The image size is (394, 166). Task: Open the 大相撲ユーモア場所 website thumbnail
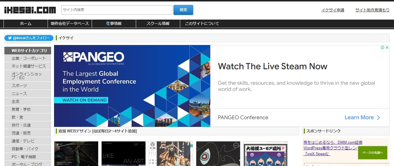(265, 154)
